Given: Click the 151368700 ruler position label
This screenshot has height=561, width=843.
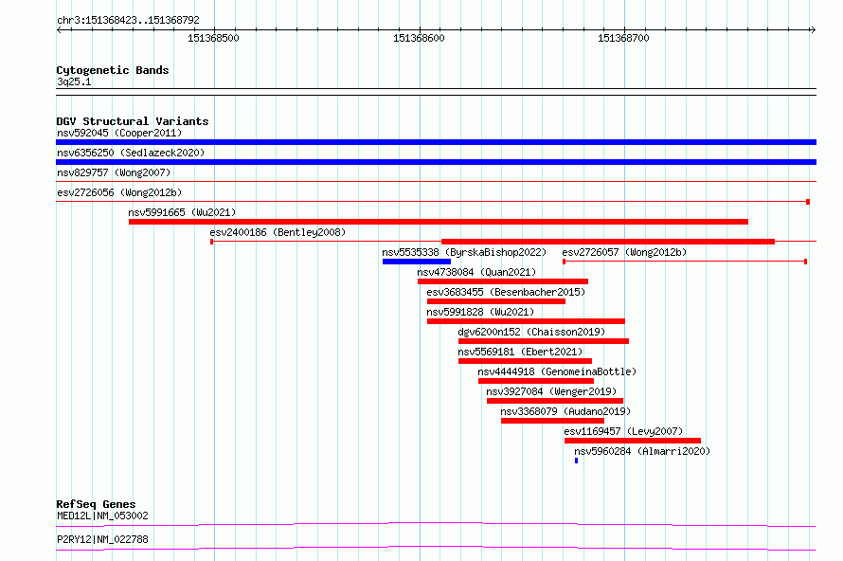Looking at the screenshot, I should click(623, 38).
